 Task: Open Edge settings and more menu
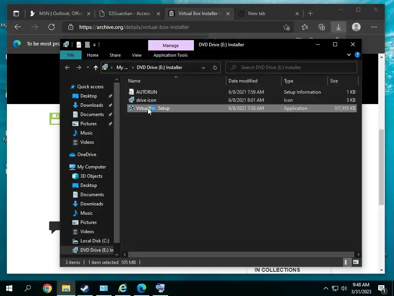click(374, 27)
